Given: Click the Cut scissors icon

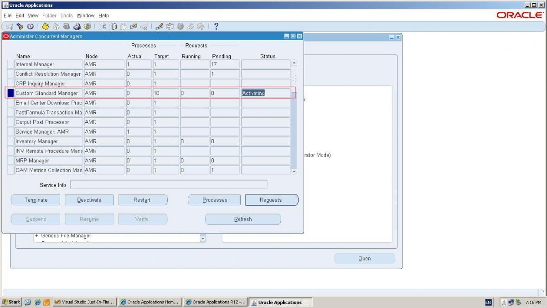Looking at the screenshot, I should 103,26.
